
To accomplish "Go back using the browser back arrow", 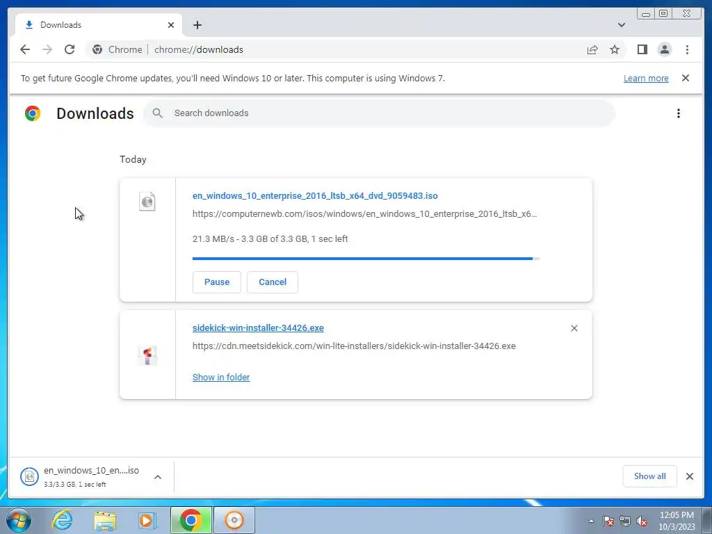I will 25,49.
